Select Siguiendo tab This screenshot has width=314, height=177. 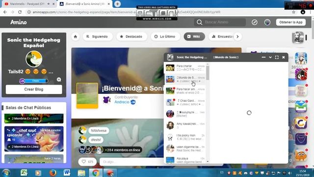98,36
